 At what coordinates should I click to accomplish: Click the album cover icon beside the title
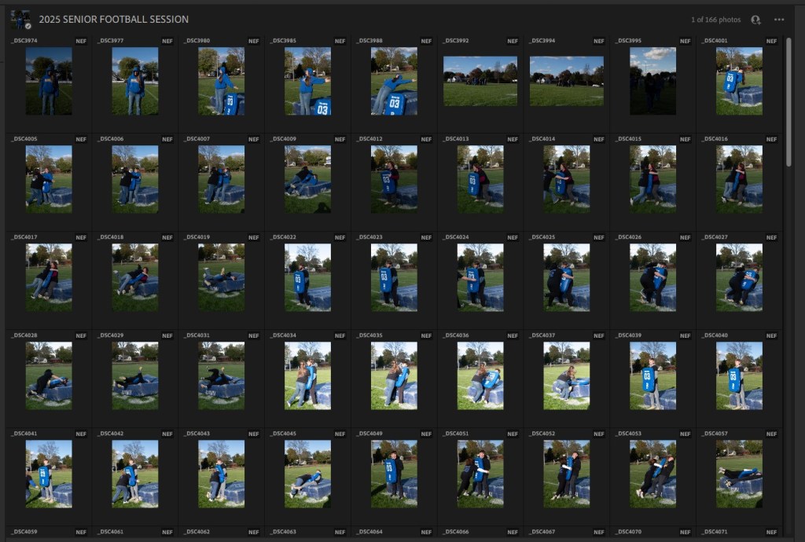click(x=21, y=20)
